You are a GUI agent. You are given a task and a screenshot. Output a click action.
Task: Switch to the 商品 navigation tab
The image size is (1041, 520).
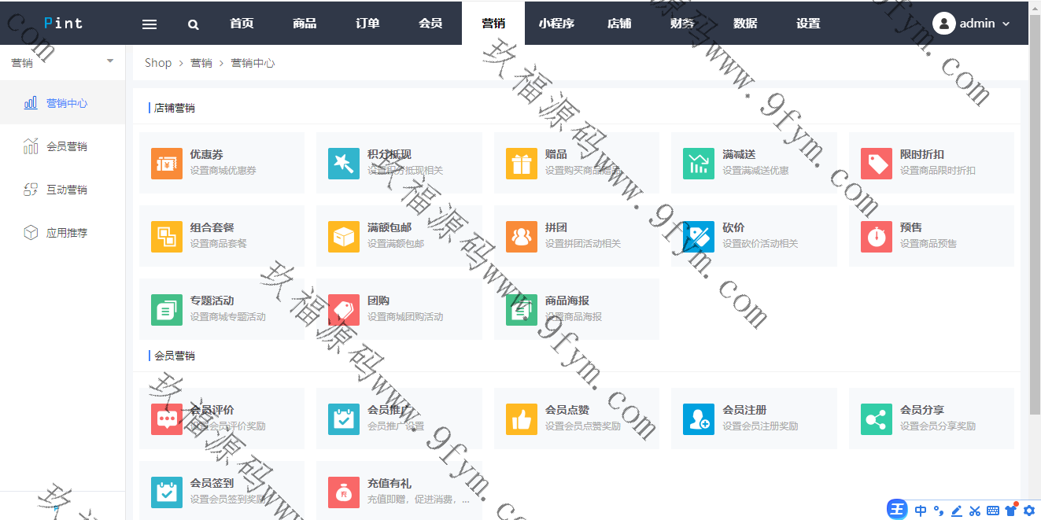point(305,24)
